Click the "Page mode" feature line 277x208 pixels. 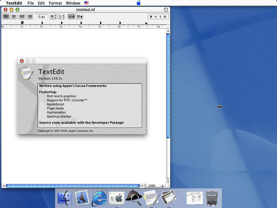[55, 108]
